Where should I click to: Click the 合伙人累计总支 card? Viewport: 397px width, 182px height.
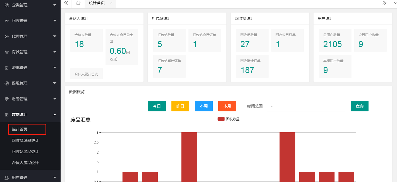coord(87,73)
